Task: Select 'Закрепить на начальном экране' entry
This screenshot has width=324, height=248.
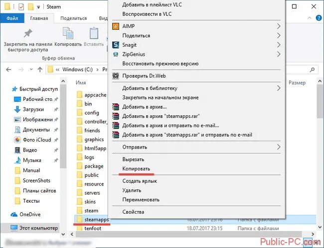Action: 161,97
